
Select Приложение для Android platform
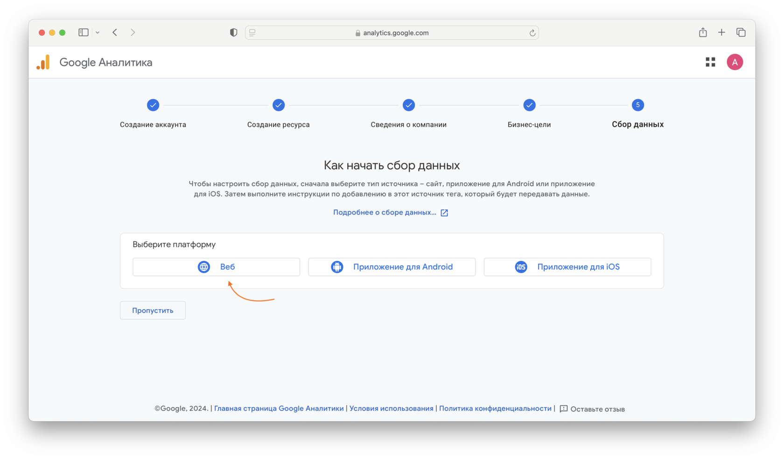click(392, 267)
